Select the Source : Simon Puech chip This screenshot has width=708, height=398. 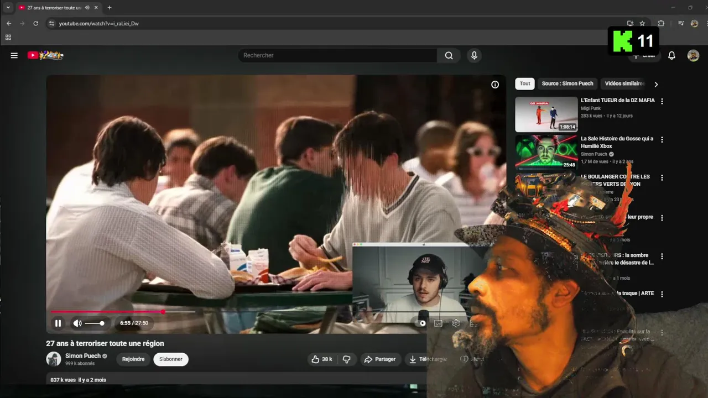click(568, 83)
